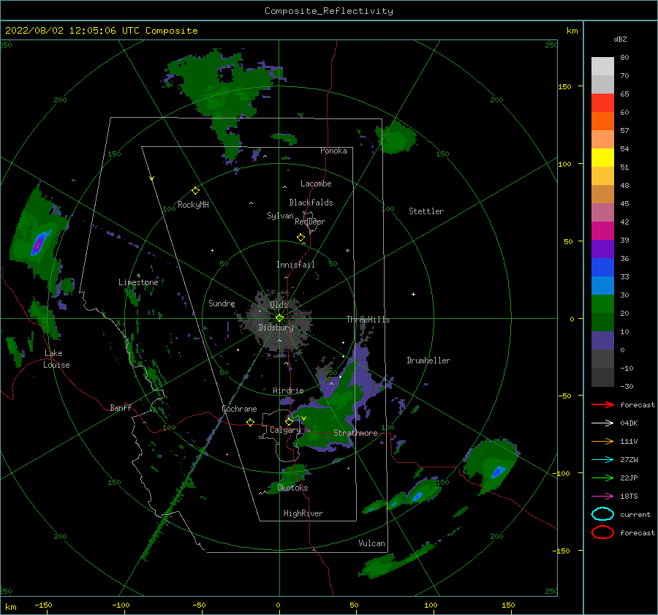Click the Blackfalds town label
Viewport: 658px width, 615px height.
(311, 203)
